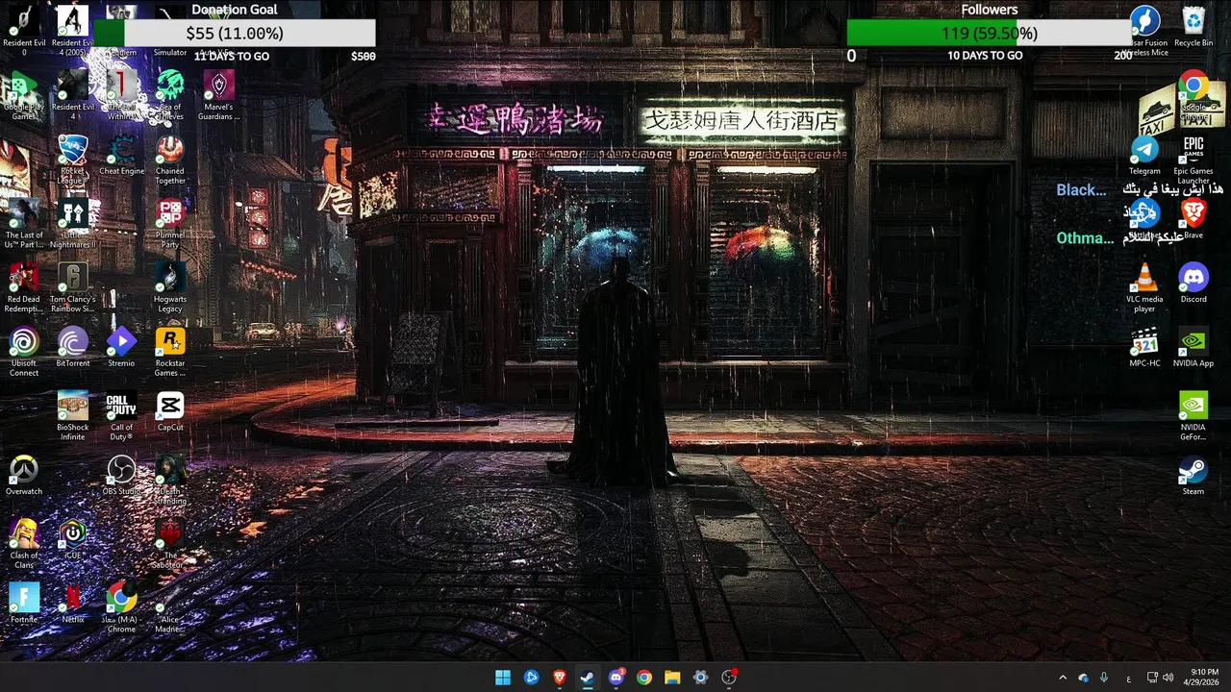The width and height of the screenshot is (1231, 692).
Task: Open the Stremio desktop icon
Action: tap(121, 348)
